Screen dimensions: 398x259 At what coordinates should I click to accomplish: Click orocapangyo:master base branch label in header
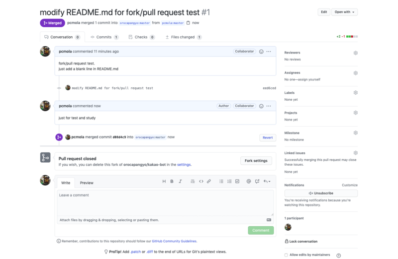pos(135,23)
